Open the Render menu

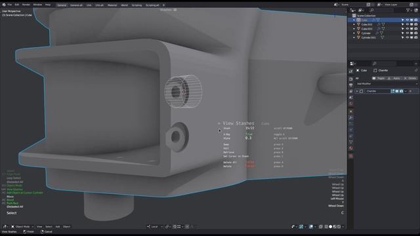[26, 5]
